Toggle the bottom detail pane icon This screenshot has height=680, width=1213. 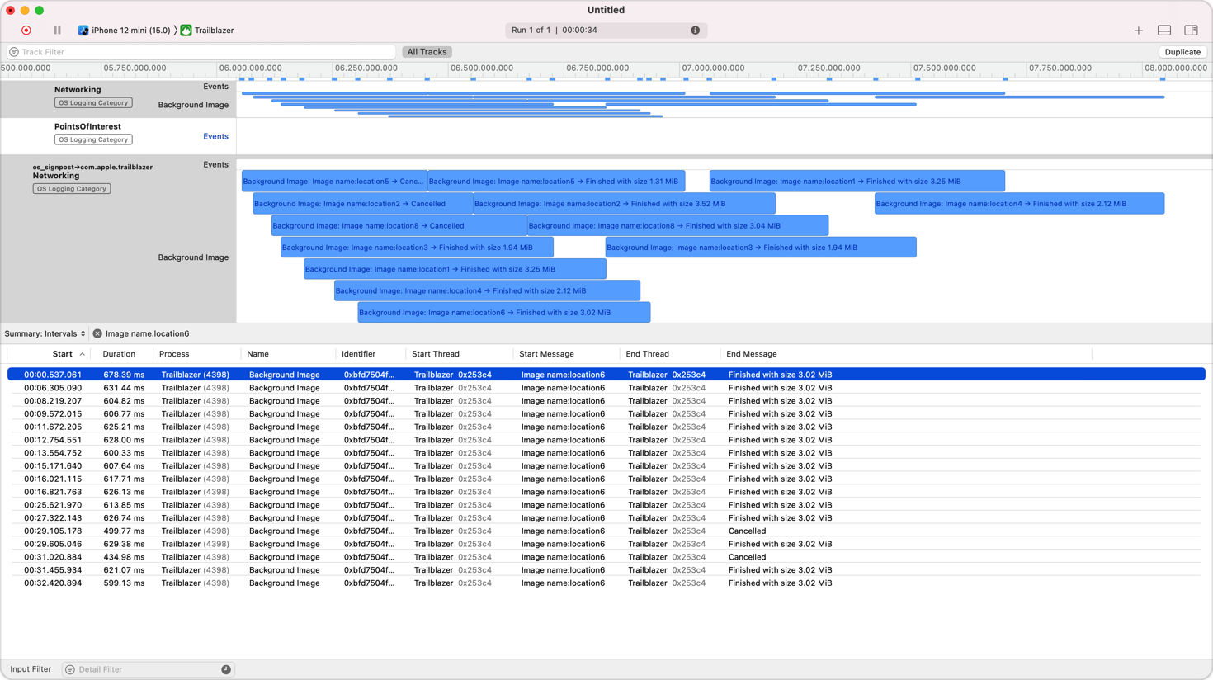click(1164, 30)
